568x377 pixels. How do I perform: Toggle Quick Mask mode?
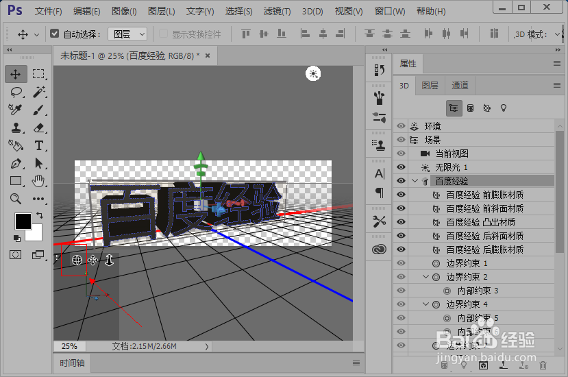pyautogui.click(x=15, y=255)
